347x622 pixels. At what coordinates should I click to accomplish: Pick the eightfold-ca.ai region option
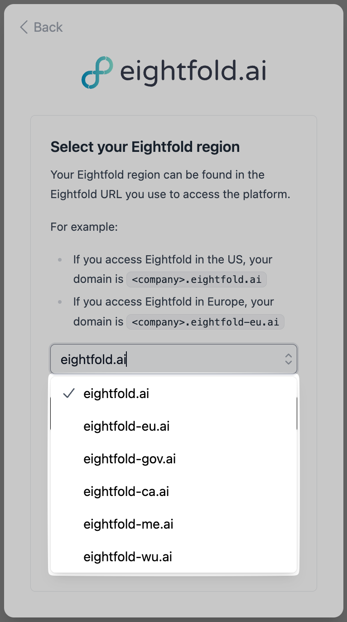[126, 491]
